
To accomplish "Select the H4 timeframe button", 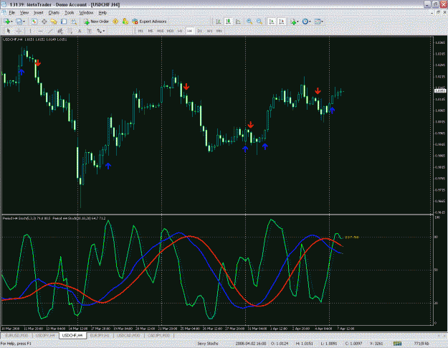I will pyautogui.click(x=189, y=31).
